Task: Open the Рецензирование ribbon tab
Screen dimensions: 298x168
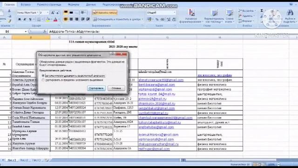Action: (x=113, y=4)
